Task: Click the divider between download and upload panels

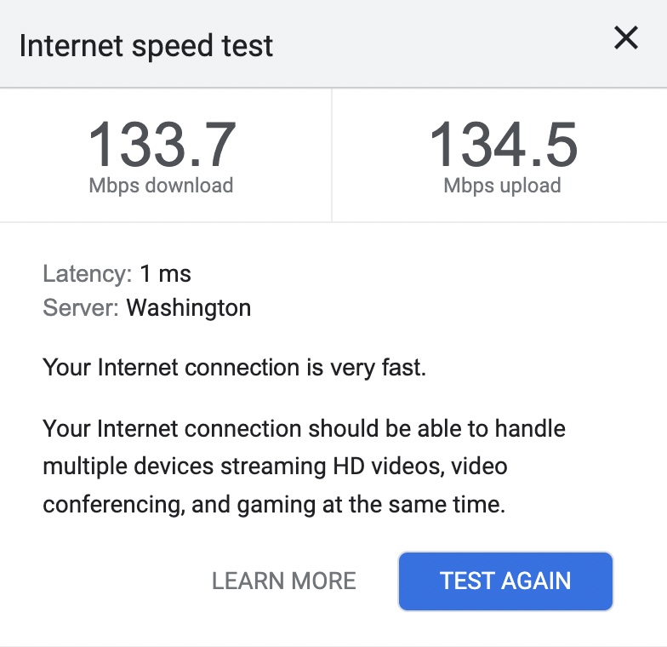Action: [x=331, y=155]
